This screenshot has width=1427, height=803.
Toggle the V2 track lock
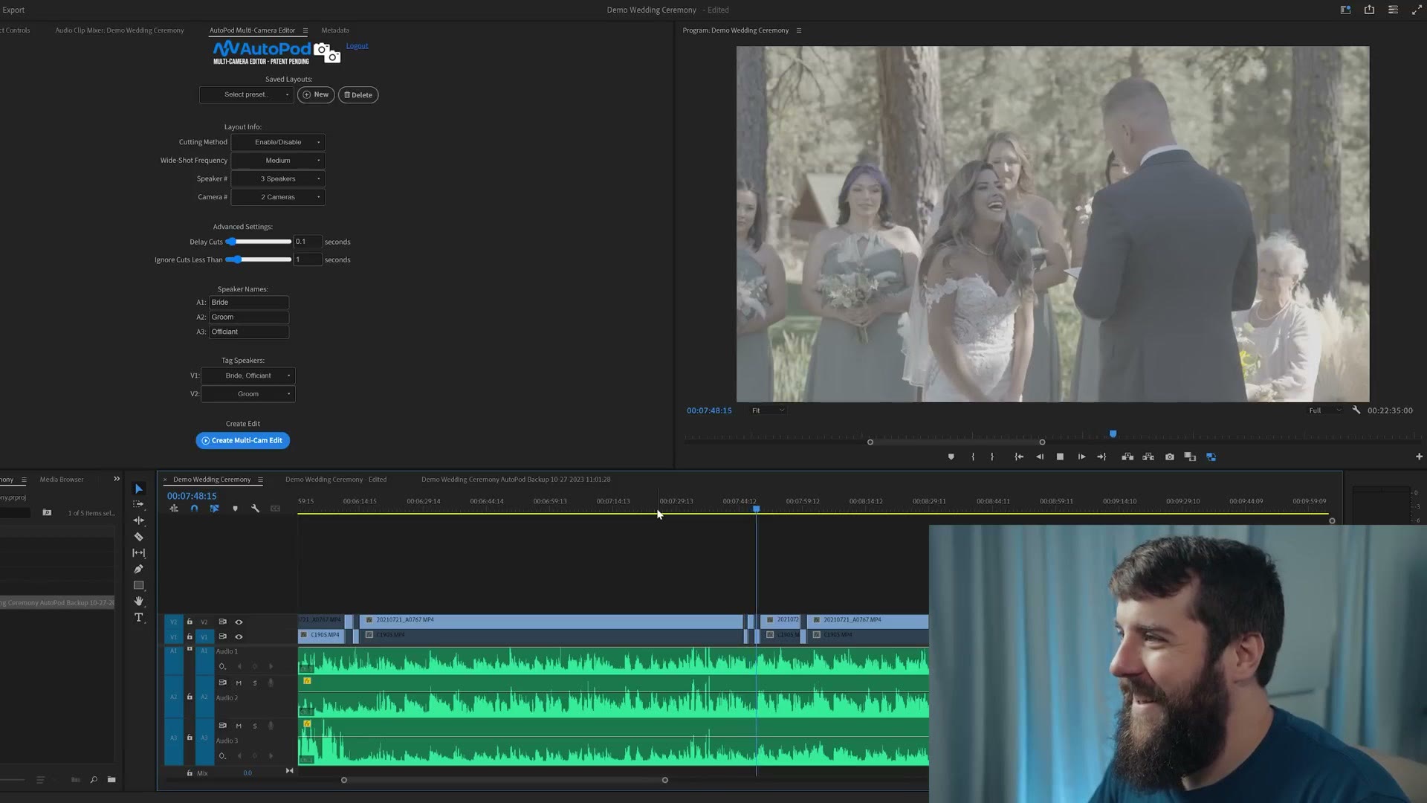[x=190, y=622]
